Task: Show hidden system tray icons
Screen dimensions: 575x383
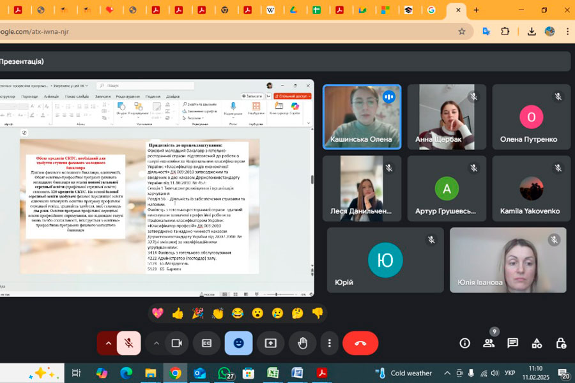Action: pyautogui.click(x=447, y=373)
